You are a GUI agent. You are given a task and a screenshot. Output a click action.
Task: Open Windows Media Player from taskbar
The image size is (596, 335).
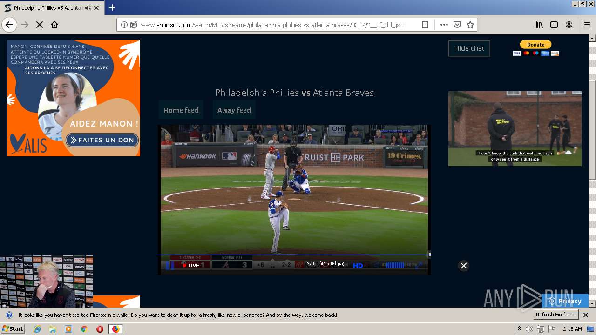click(68, 329)
